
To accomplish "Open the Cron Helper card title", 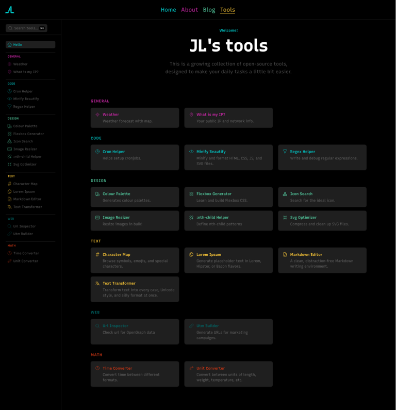I will coord(114,152).
